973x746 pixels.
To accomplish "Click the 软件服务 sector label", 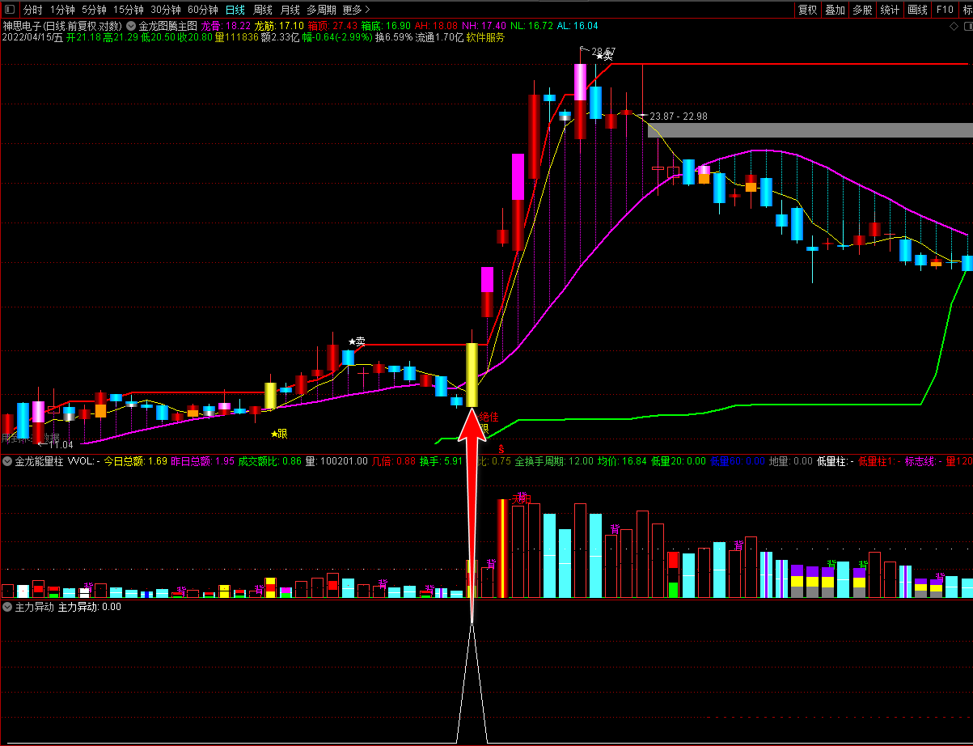I will 485,37.
